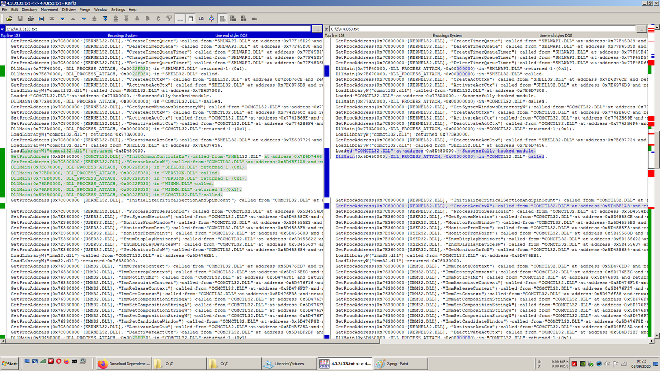Image resolution: width=660 pixels, height=371 pixels.
Task: Browse for file A with ... button
Action: tap(317, 29)
